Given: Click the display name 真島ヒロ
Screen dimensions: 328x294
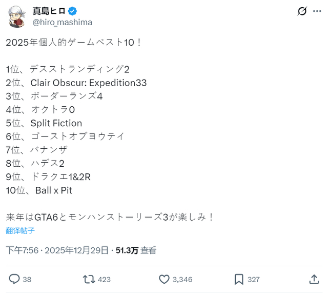Looking at the screenshot, I should point(49,11).
